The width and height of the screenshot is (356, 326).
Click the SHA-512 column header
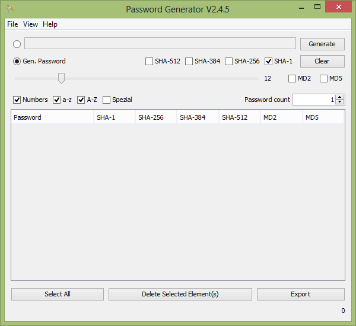pos(240,117)
